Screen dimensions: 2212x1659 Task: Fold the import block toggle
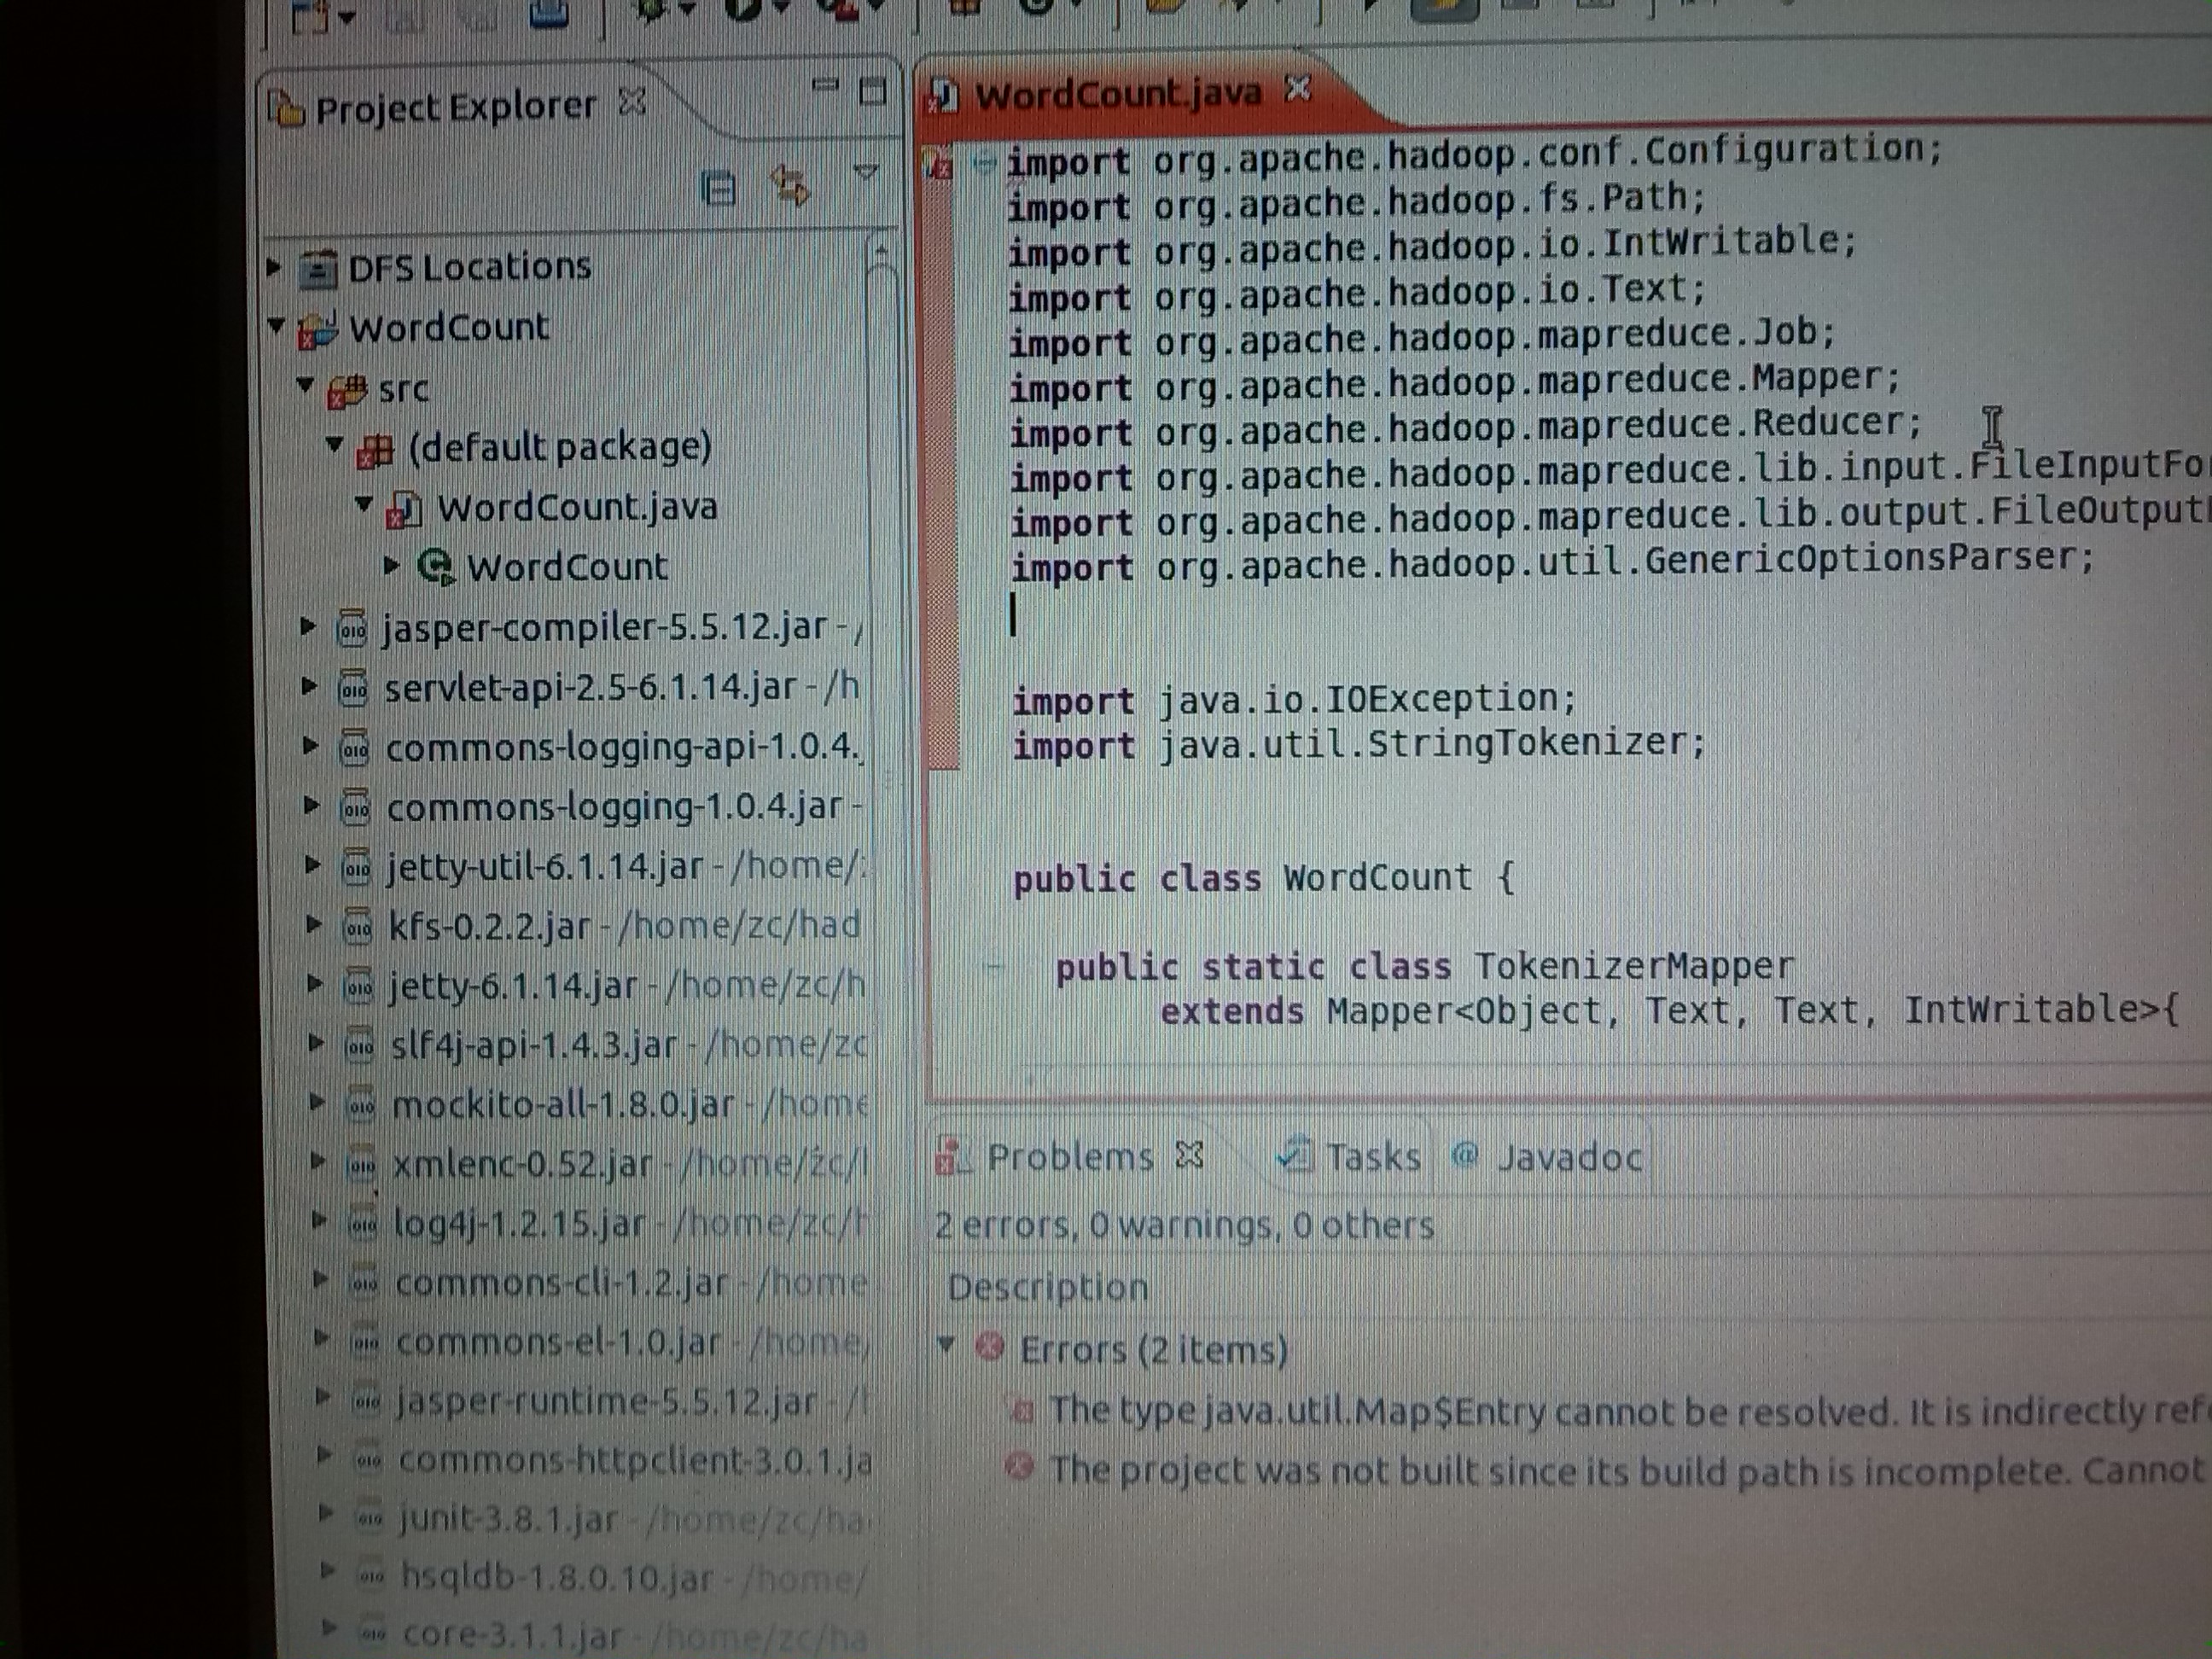click(984, 162)
